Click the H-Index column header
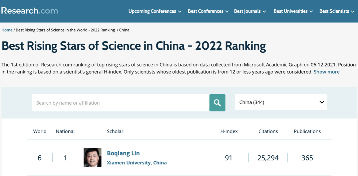The width and height of the screenshot is (358, 176). pos(229,131)
